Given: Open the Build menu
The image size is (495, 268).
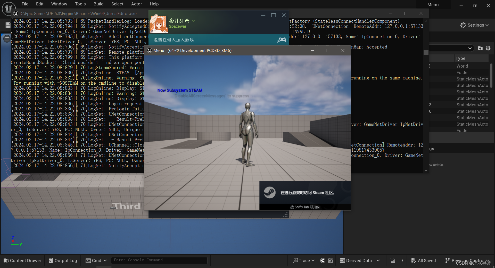Looking at the screenshot, I should [x=98, y=4].
